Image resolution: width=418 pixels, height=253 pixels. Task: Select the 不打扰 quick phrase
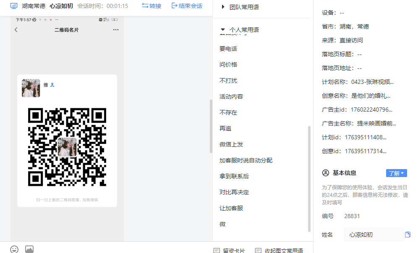[x=228, y=81]
